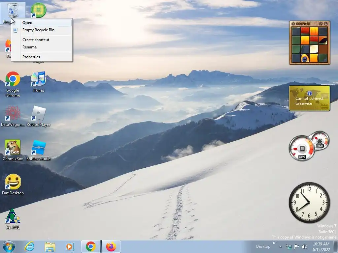Slide the white puzzle tile
The width and height of the screenshot is (338, 253).
pos(314,49)
